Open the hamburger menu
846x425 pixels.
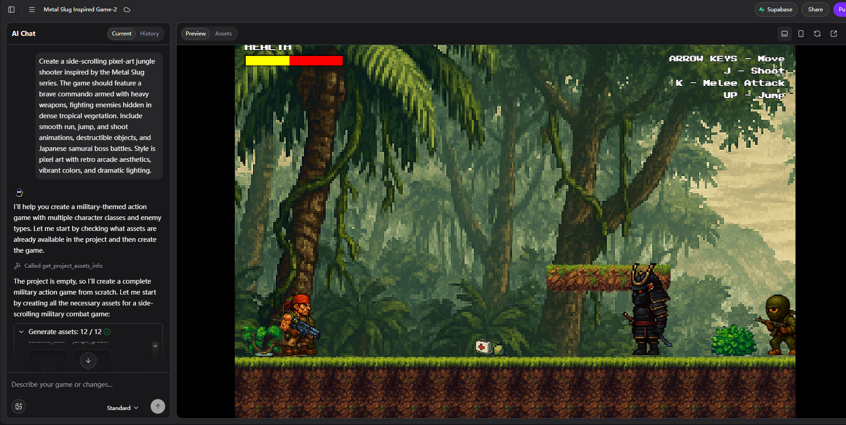coord(32,10)
